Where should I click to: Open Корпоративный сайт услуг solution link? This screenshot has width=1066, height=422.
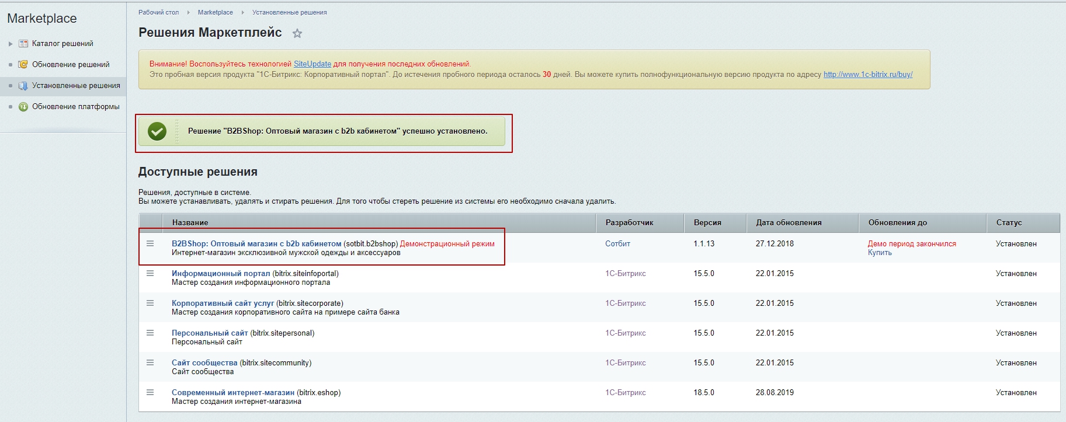click(223, 304)
